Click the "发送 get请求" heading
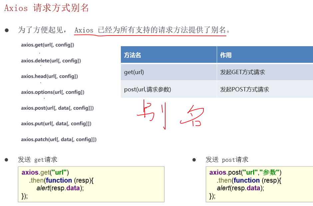 click(x=38, y=160)
